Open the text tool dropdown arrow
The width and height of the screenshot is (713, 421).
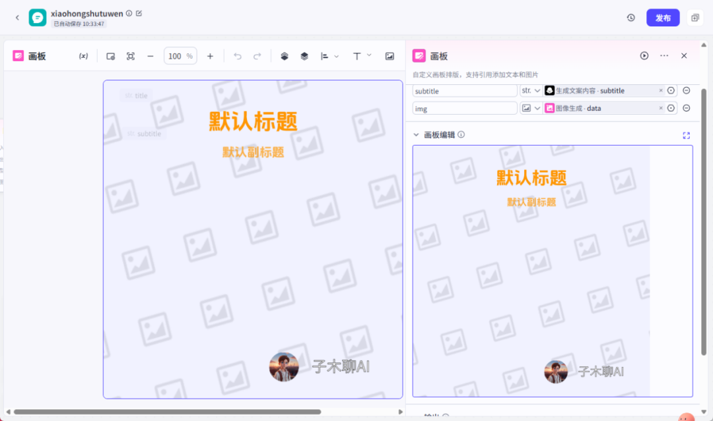(x=369, y=55)
